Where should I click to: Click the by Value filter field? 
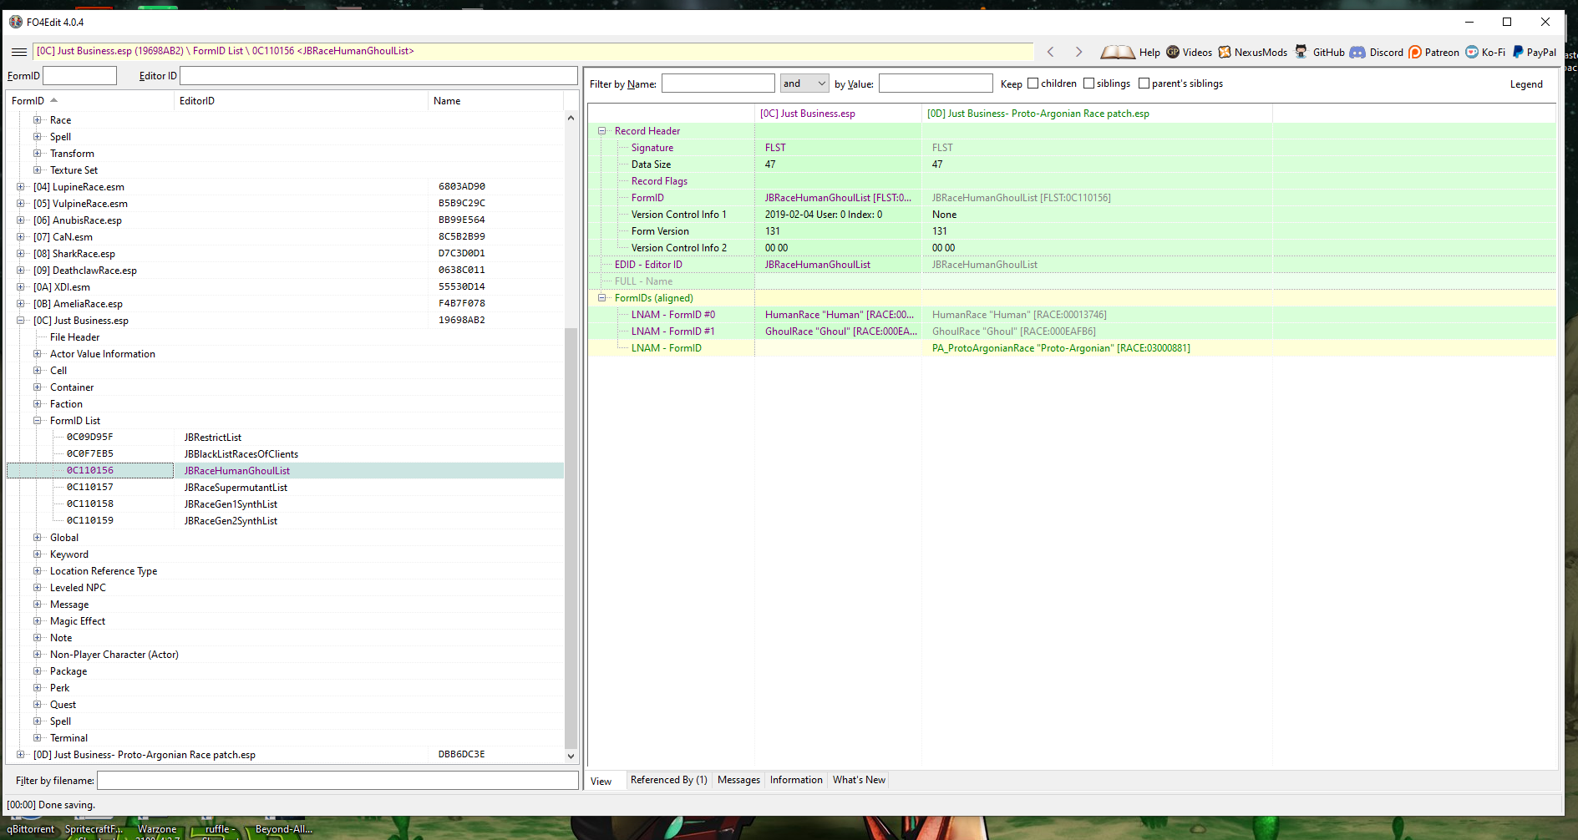(936, 83)
